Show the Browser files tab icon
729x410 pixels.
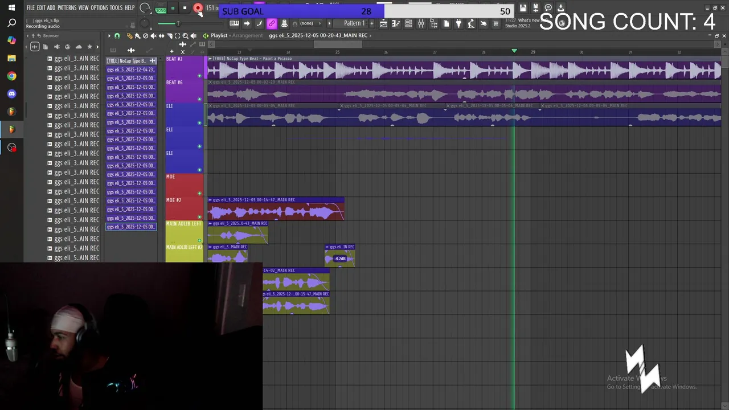tap(46, 47)
